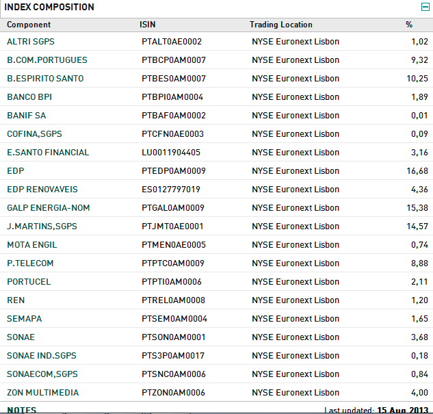Select ISIN PTEDP0AM0009
This screenshot has width=433, height=414.
[x=174, y=171]
